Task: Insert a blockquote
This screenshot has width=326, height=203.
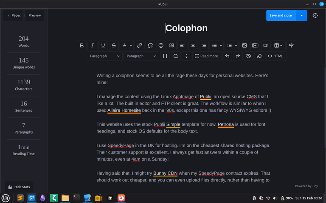Action: pos(171,45)
